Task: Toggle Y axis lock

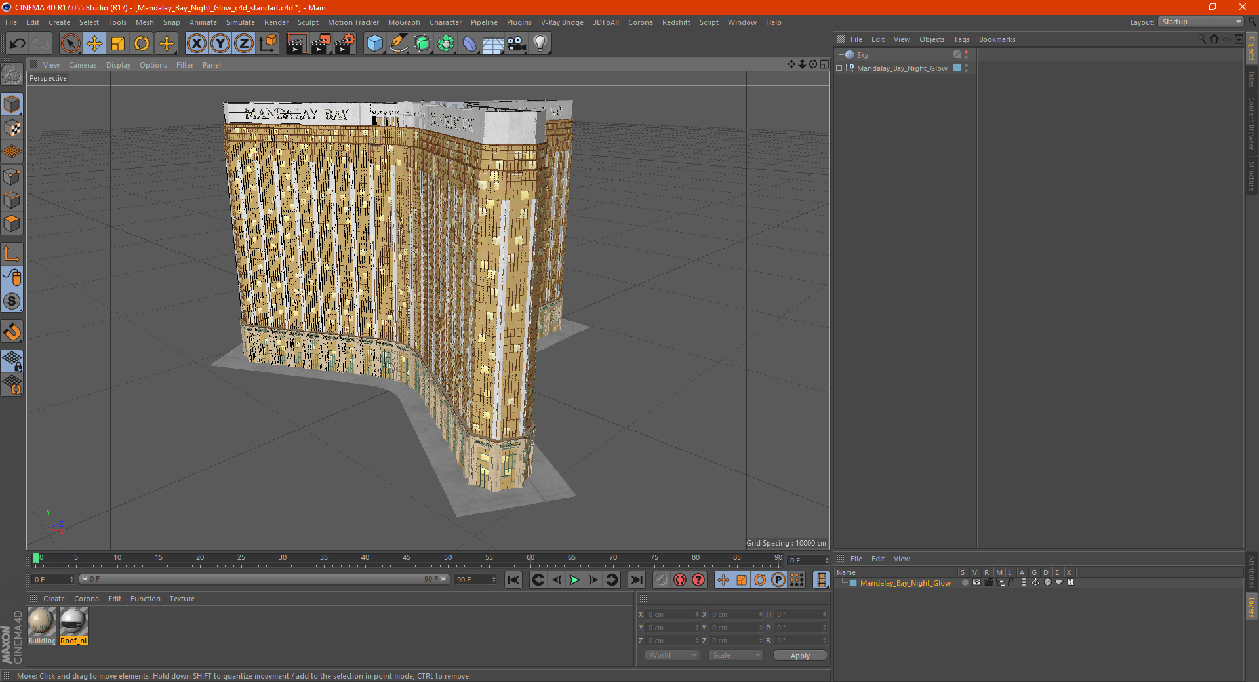Action: [x=220, y=44]
